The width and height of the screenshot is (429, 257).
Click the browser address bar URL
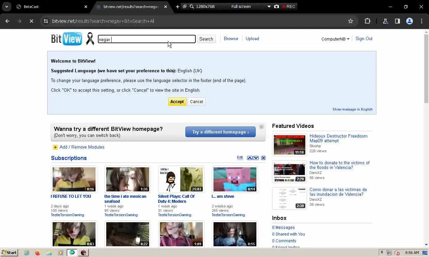(x=103, y=21)
